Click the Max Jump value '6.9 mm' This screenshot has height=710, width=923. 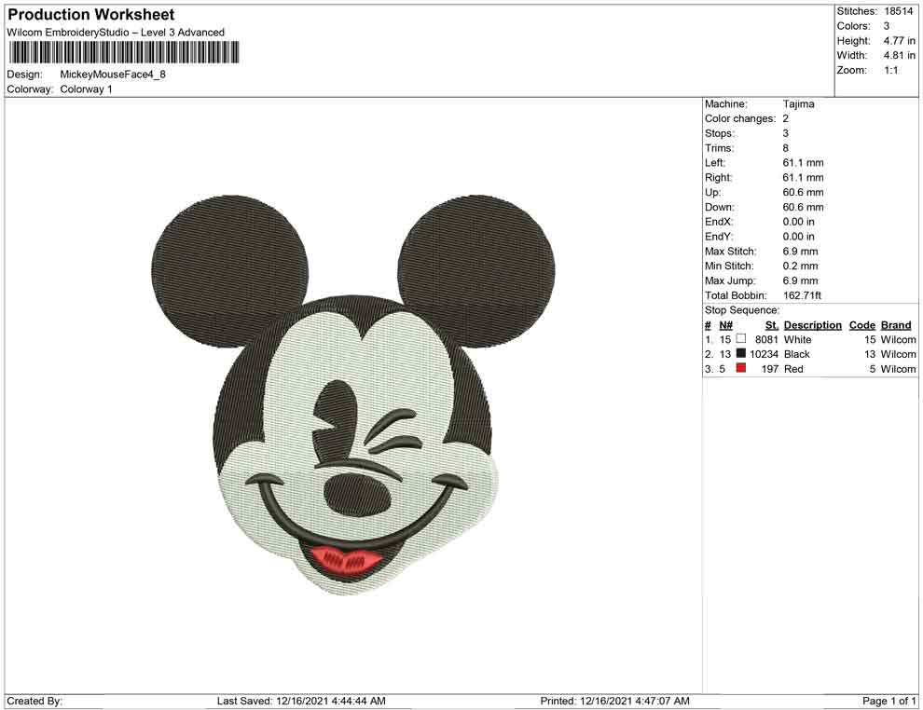point(800,280)
